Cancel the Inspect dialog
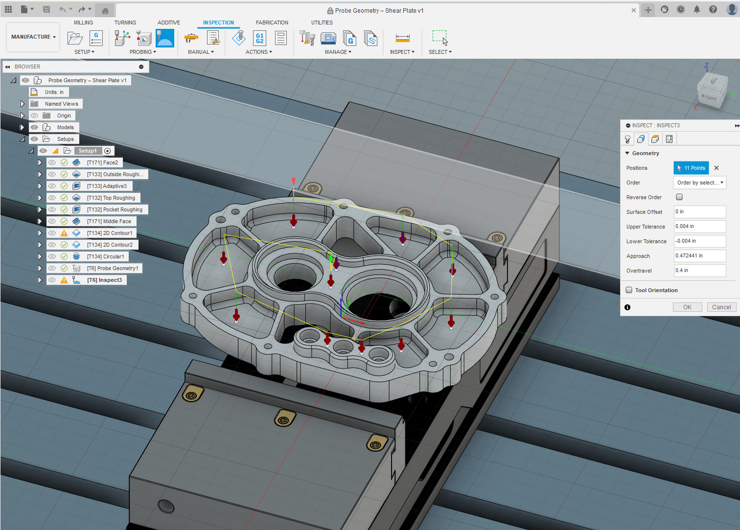 click(x=721, y=307)
